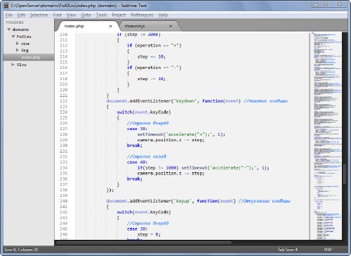The image size is (351, 256).
Task: Select the core folder
Action: click(x=25, y=44)
